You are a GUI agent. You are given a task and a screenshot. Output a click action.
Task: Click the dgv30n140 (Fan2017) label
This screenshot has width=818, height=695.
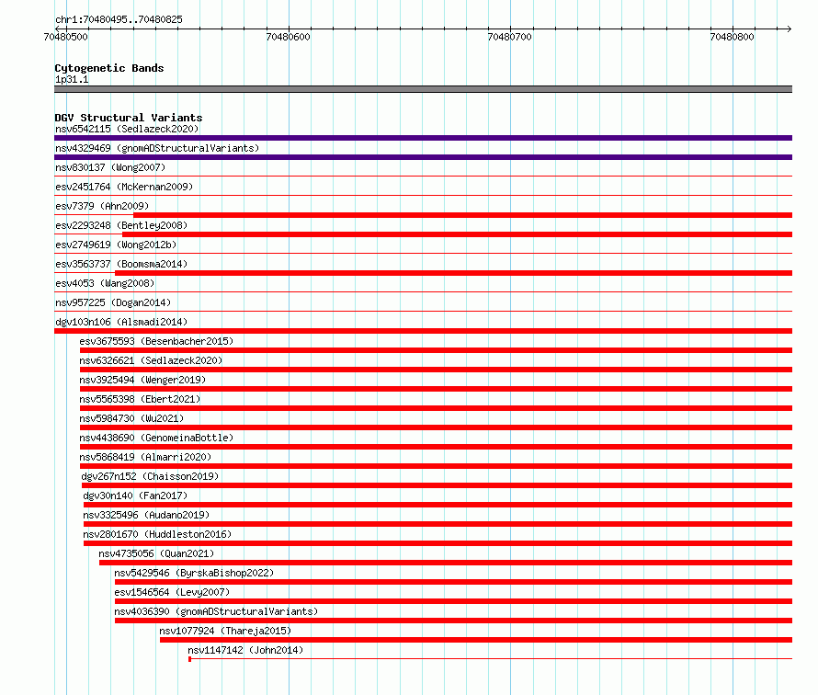[x=135, y=496]
